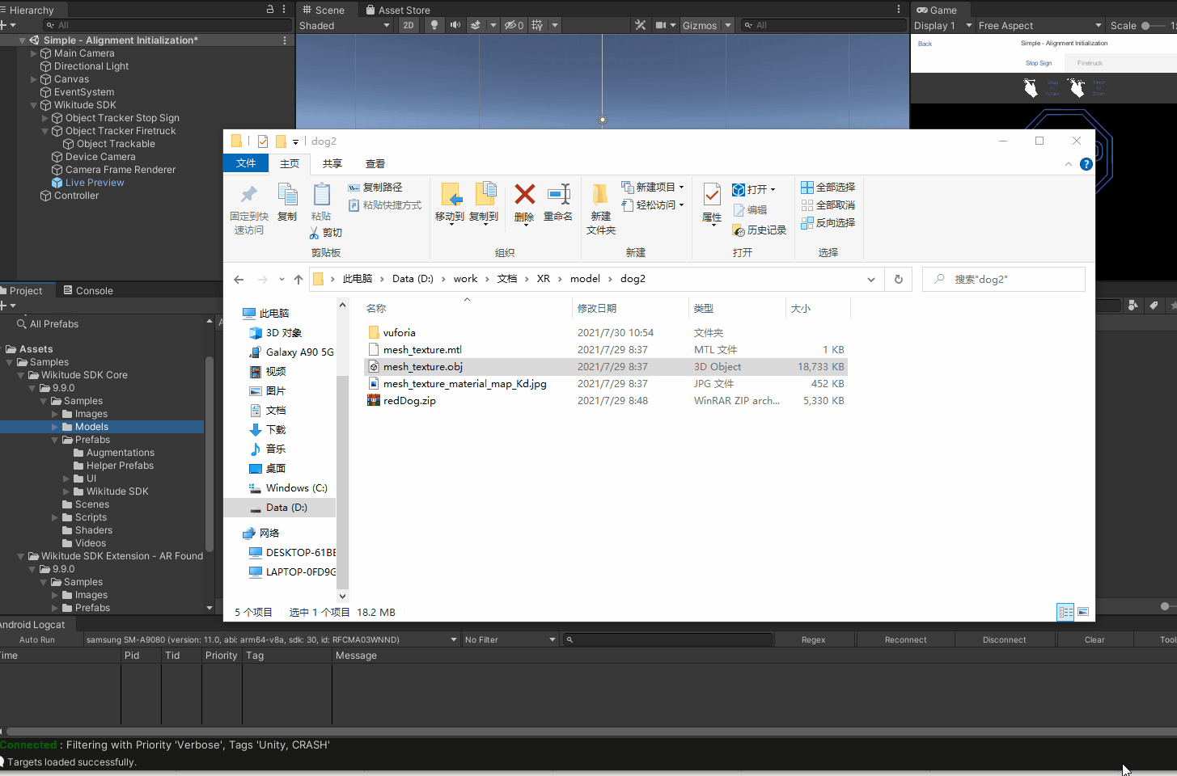Open the No Filter dropdown in Logcat

tap(510, 639)
